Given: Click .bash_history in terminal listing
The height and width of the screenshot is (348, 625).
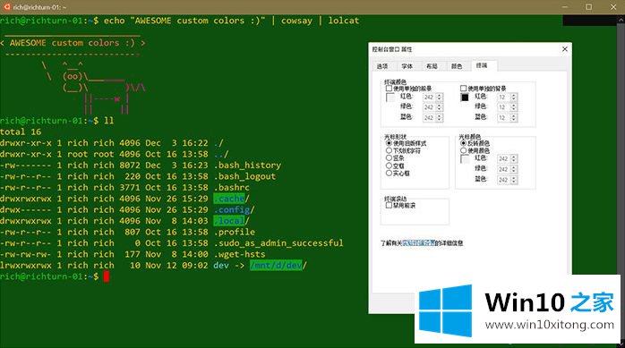Looking at the screenshot, I should (247, 166).
